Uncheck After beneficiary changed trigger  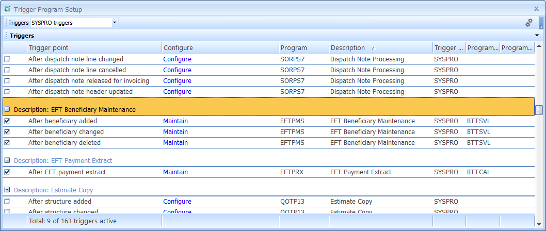point(7,132)
